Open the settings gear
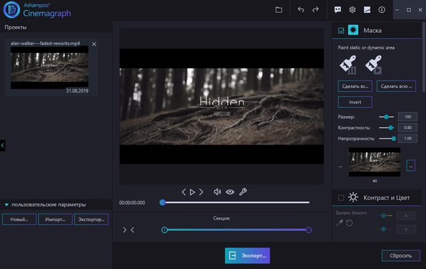The width and height of the screenshot is (426, 269). point(353,10)
